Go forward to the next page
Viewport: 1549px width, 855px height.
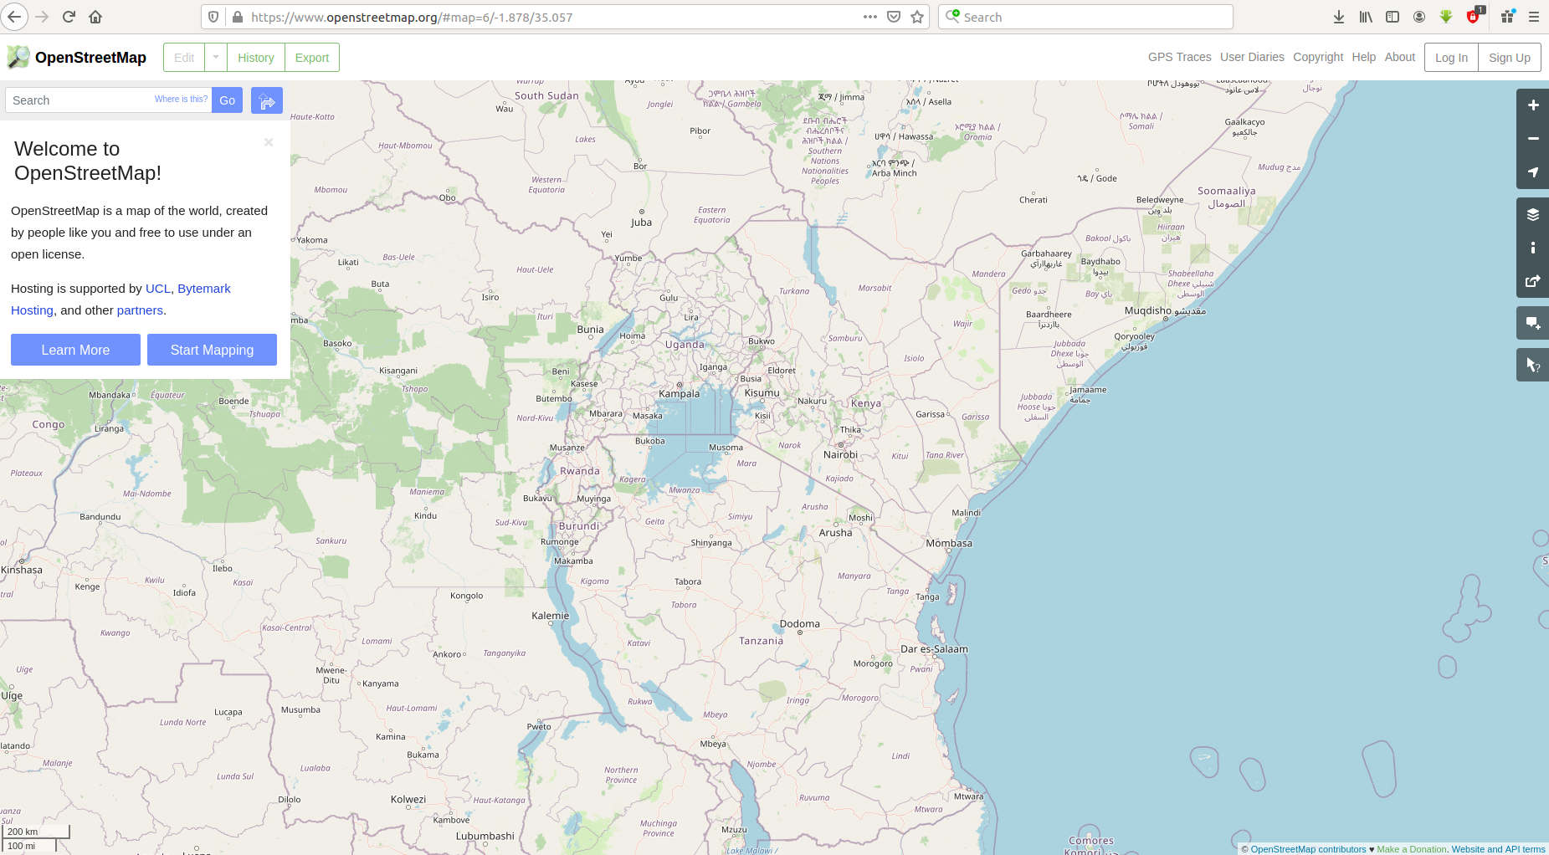pyautogui.click(x=43, y=17)
